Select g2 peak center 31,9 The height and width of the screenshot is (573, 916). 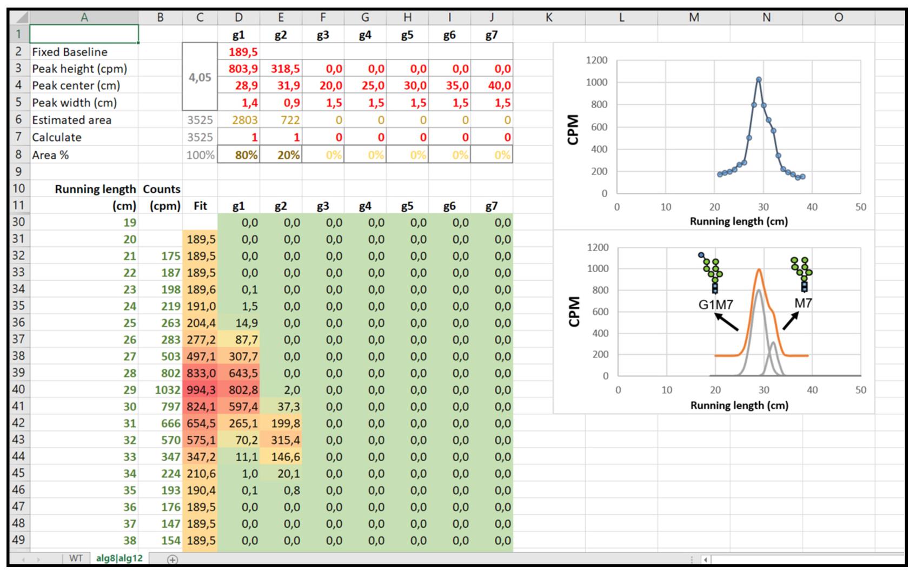(281, 85)
